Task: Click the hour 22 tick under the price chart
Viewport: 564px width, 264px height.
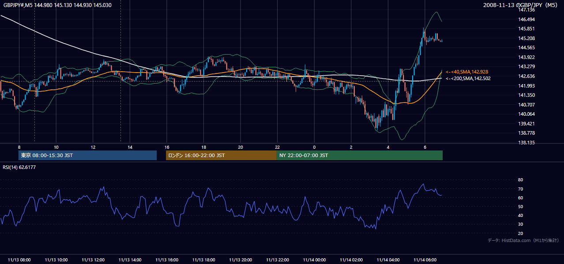Action: [278, 147]
